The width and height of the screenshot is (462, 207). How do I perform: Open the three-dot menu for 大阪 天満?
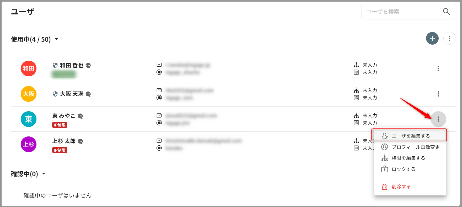coord(438,94)
